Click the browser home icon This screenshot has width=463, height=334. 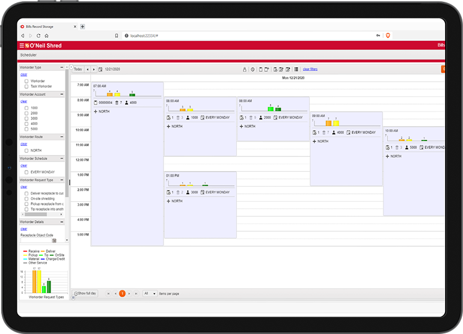pos(46,36)
